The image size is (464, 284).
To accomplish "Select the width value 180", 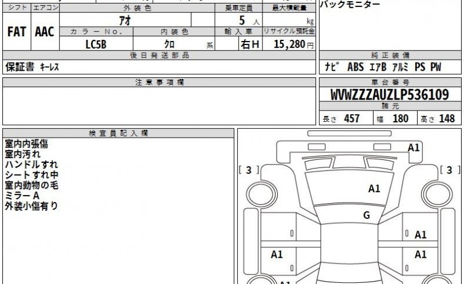I will click(401, 118).
